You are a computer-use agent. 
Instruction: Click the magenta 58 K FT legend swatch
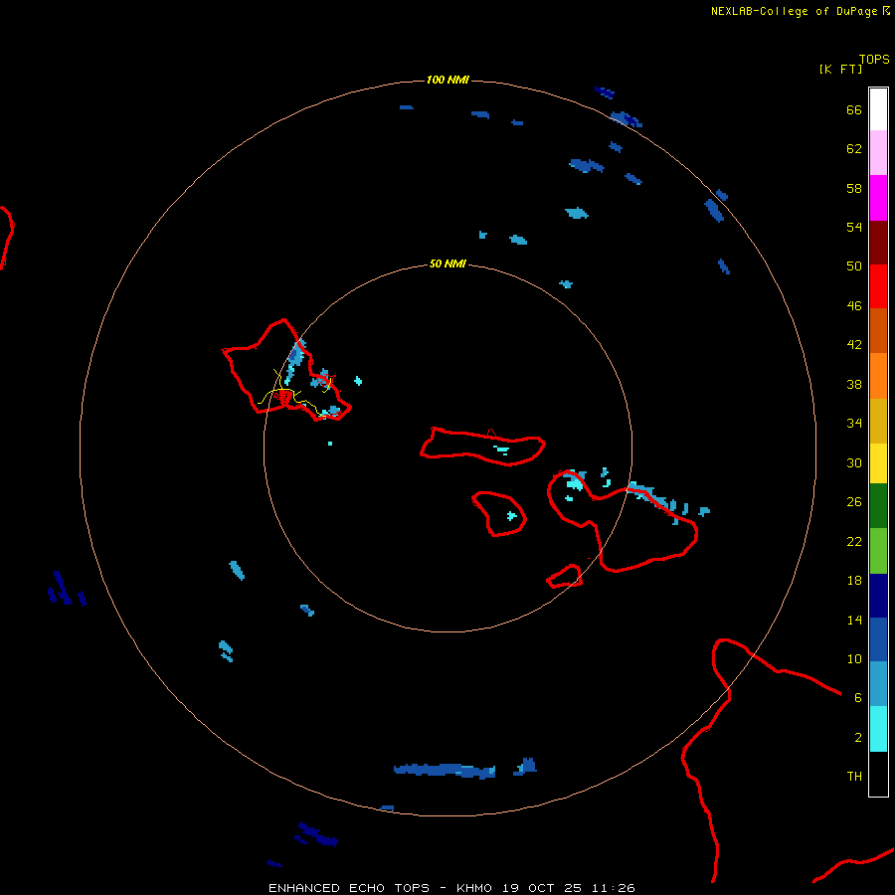point(878,198)
